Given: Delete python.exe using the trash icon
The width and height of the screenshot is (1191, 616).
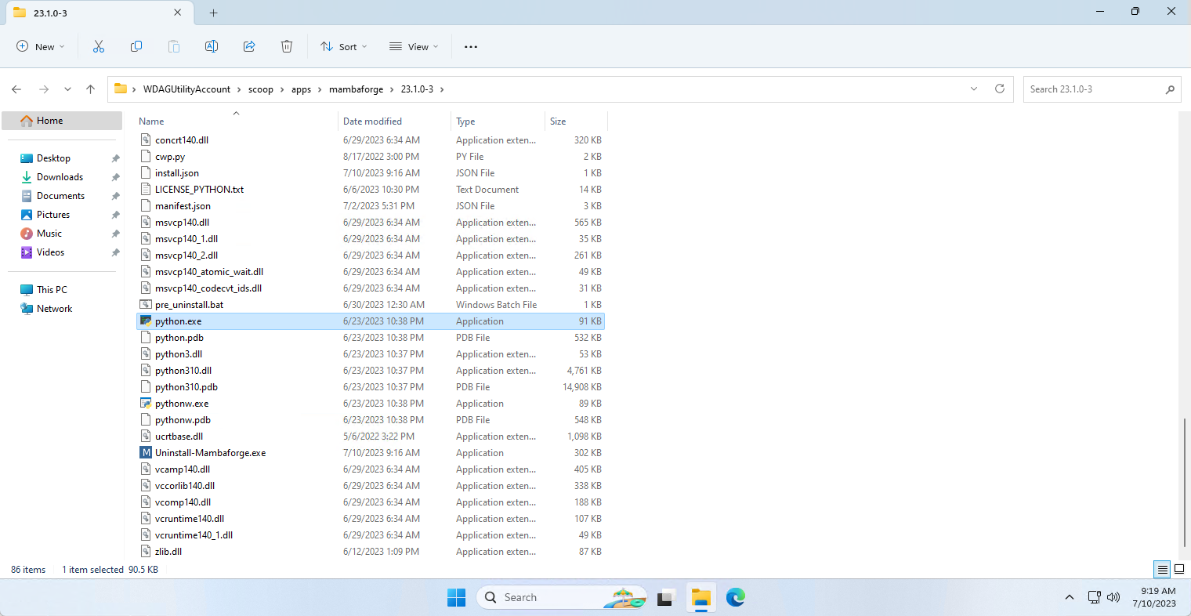Looking at the screenshot, I should click(287, 46).
